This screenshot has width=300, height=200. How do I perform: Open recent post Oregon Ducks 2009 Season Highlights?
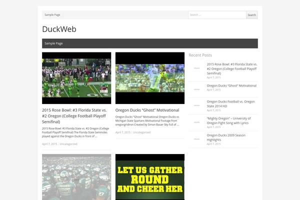click(226, 137)
